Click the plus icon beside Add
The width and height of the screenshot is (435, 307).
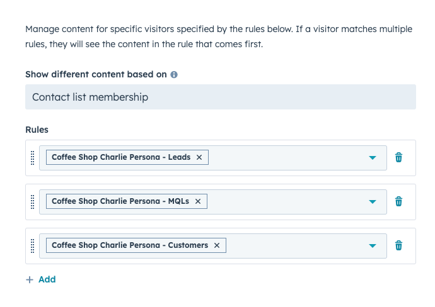tap(30, 280)
